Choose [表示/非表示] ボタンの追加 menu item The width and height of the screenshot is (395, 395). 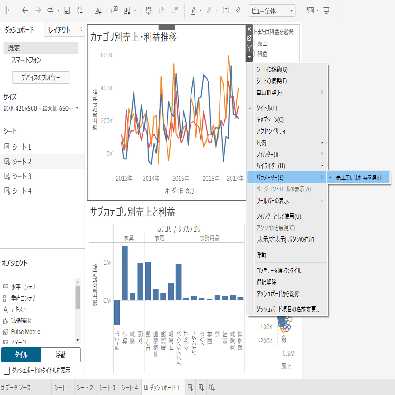pyautogui.click(x=287, y=240)
